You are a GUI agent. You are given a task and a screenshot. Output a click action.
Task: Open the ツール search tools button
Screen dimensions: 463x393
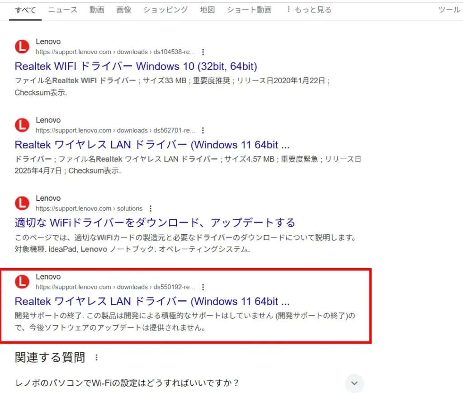(x=449, y=10)
